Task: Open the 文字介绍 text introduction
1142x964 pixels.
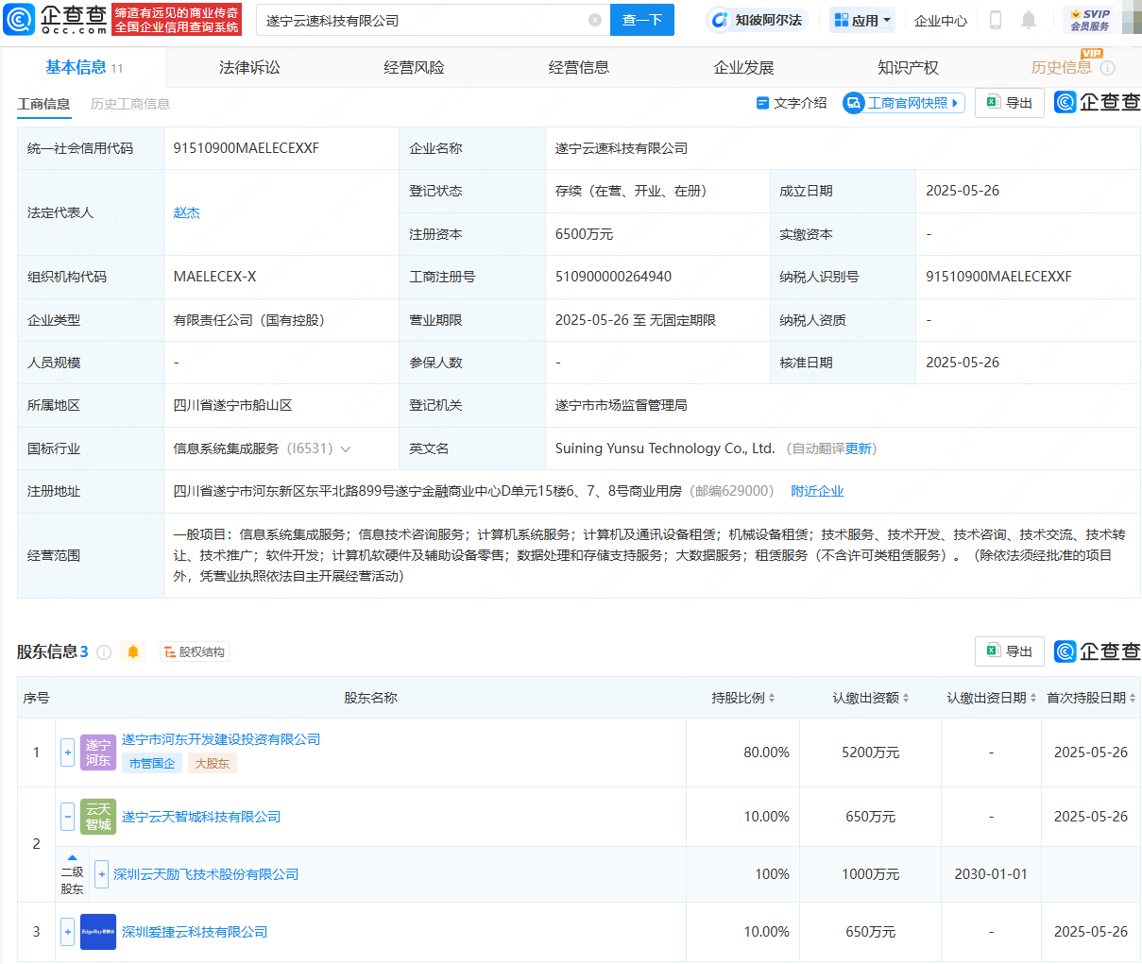Action: [792, 103]
